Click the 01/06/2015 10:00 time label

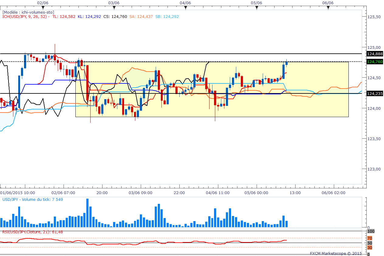[x=17, y=193]
